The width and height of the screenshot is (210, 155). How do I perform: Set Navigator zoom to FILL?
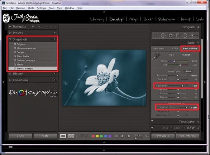(x=40, y=26)
